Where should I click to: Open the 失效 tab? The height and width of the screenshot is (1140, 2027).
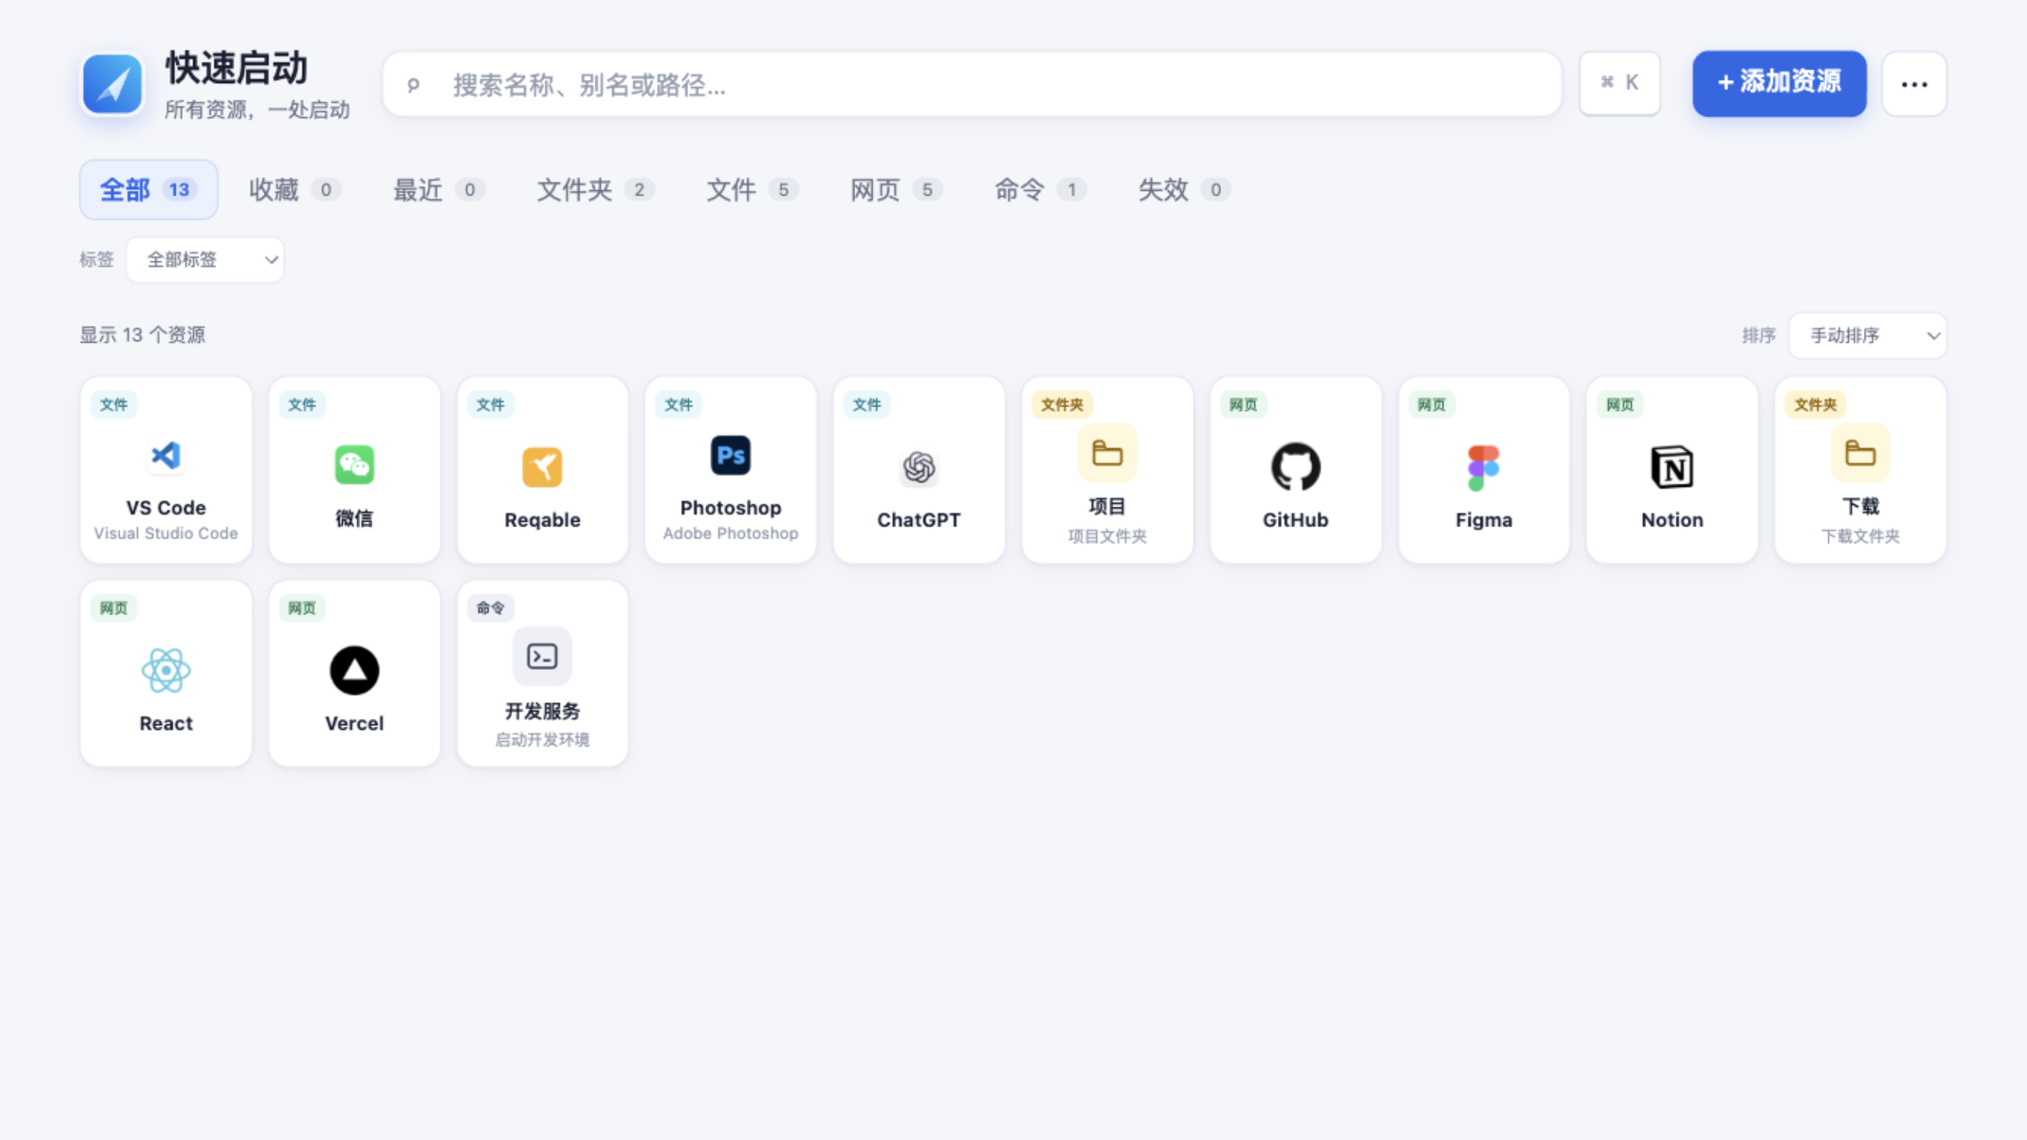click(x=1185, y=190)
